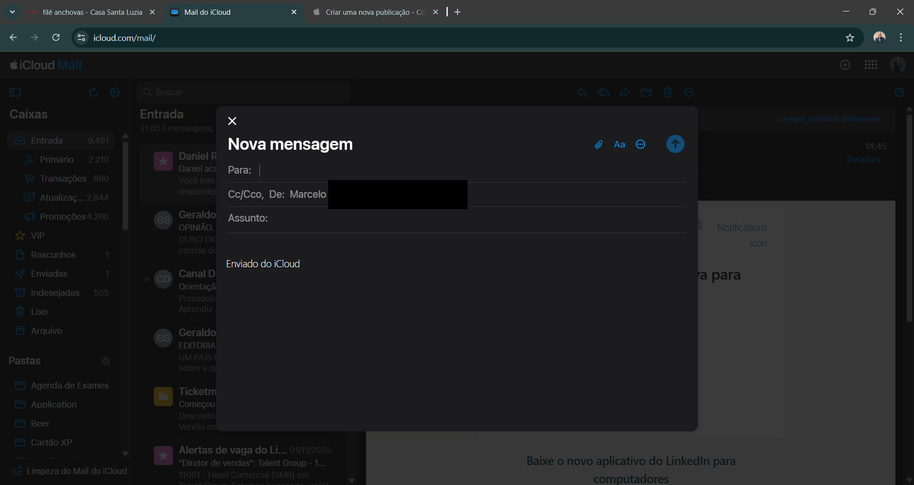914x485 pixels.
Task: Open more compose options ellipsis icon
Action: [x=641, y=145]
